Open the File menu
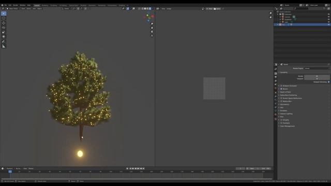 click(x=6, y=5)
